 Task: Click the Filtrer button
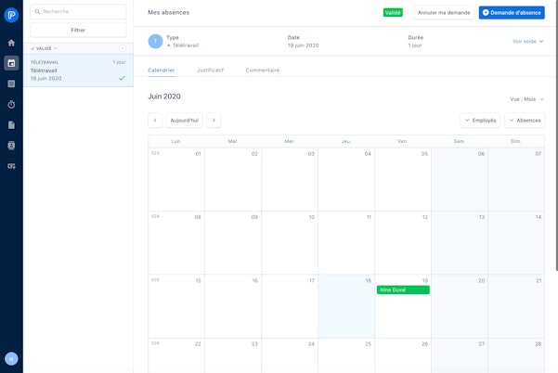click(78, 31)
